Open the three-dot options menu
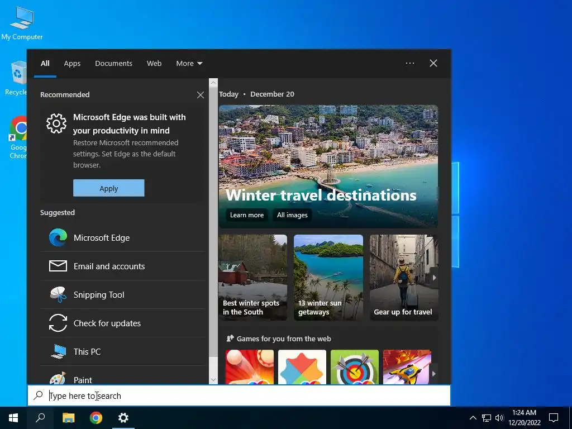This screenshot has width=572, height=429. [410, 63]
